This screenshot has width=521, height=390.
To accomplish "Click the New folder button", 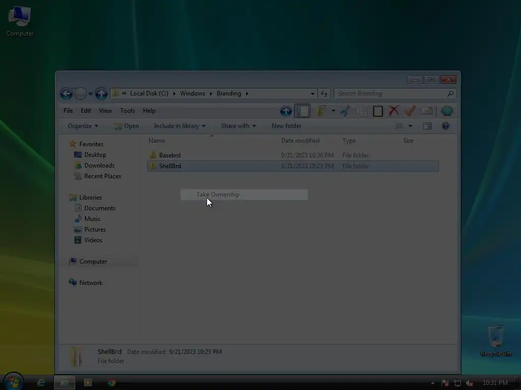I will point(286,126).
